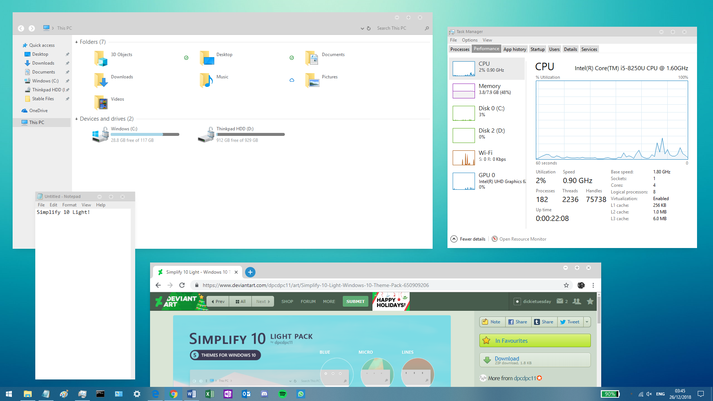Toggle In Favourites on the DeviantArt page
The image size is (713, 401).
[x=534, y=340]
